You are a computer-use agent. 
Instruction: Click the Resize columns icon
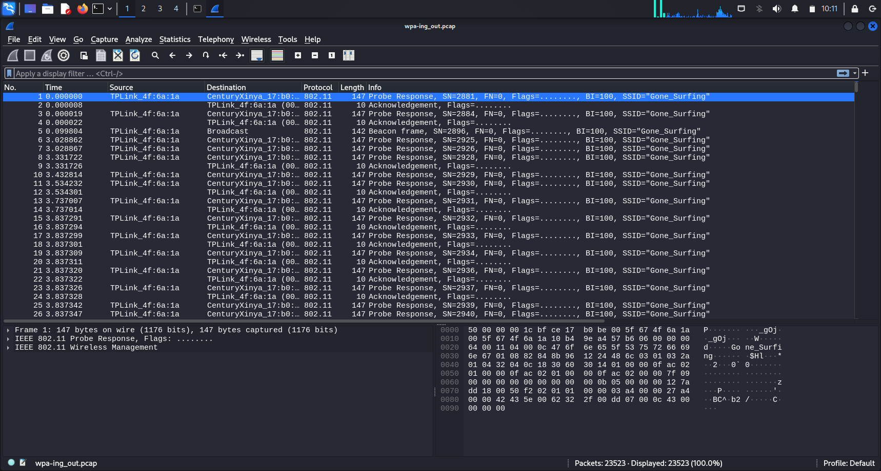[x=349, y=55]
